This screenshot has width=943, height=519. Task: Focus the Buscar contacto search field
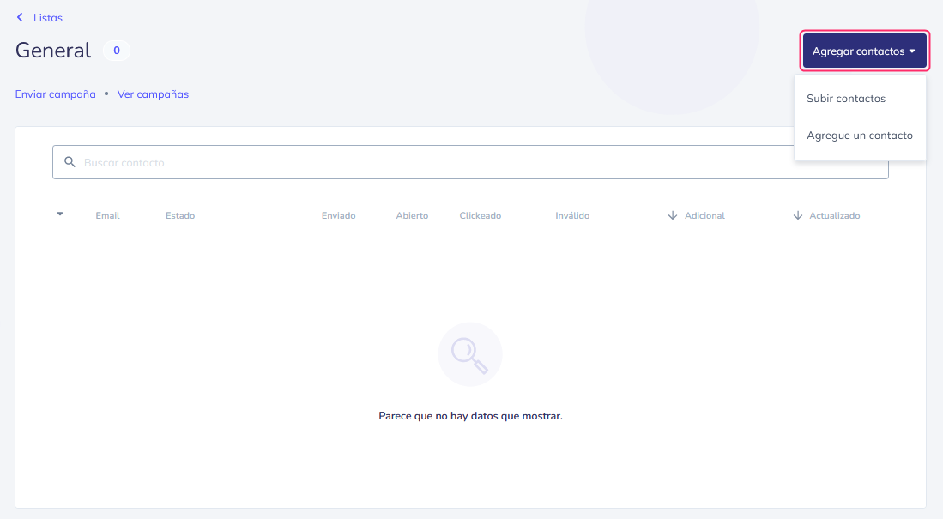pos(470,162)
